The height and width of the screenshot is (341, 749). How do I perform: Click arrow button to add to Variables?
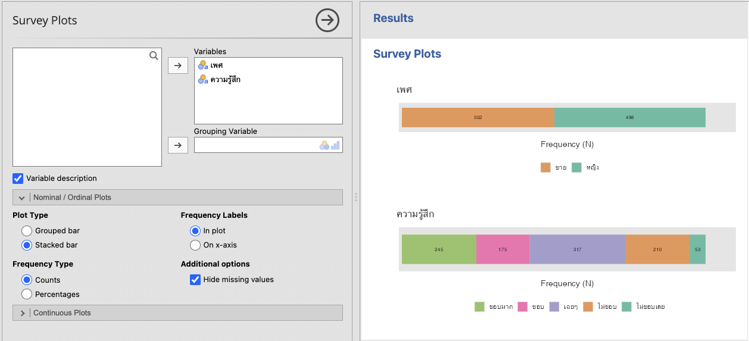pos(178,65)
